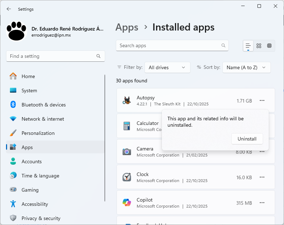Select Personalization in the sidebar
The image size is (284, 225).
coord(38,133)
